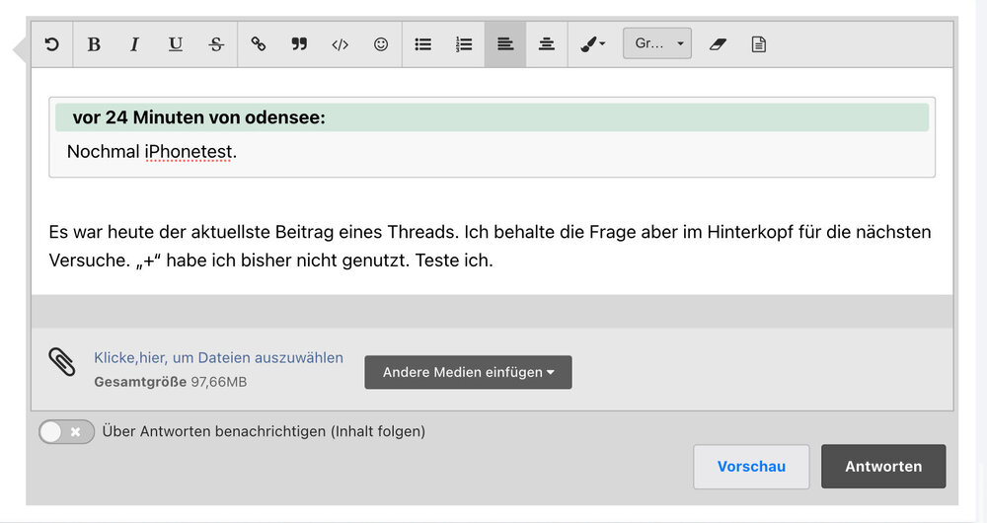987x523 pixels.
Task: Expand the 'Andere Medien einfügen' menu
Action: tap(468, 372)
